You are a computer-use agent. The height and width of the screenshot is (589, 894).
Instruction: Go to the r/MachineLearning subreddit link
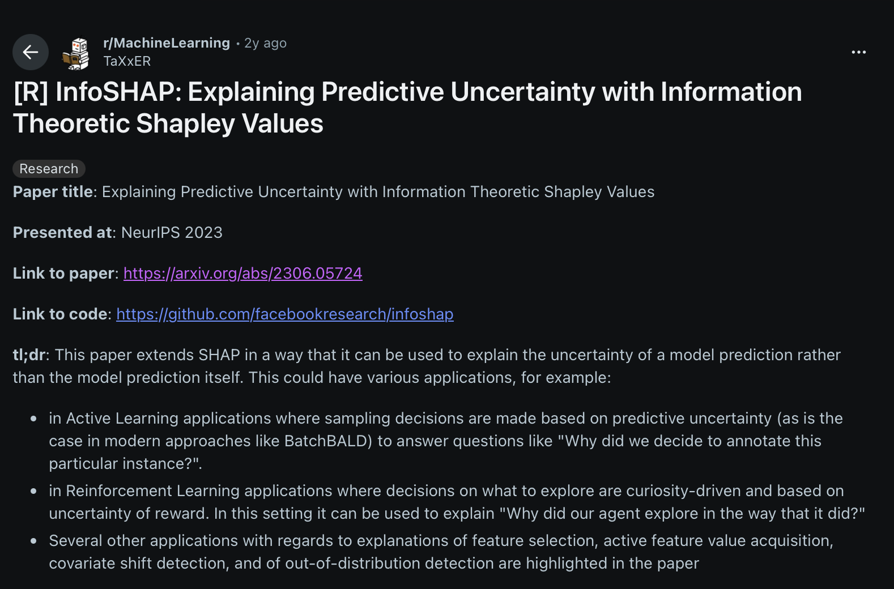(167, 43)
